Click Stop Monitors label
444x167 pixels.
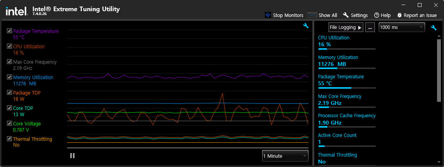click(x=288, y=15)
